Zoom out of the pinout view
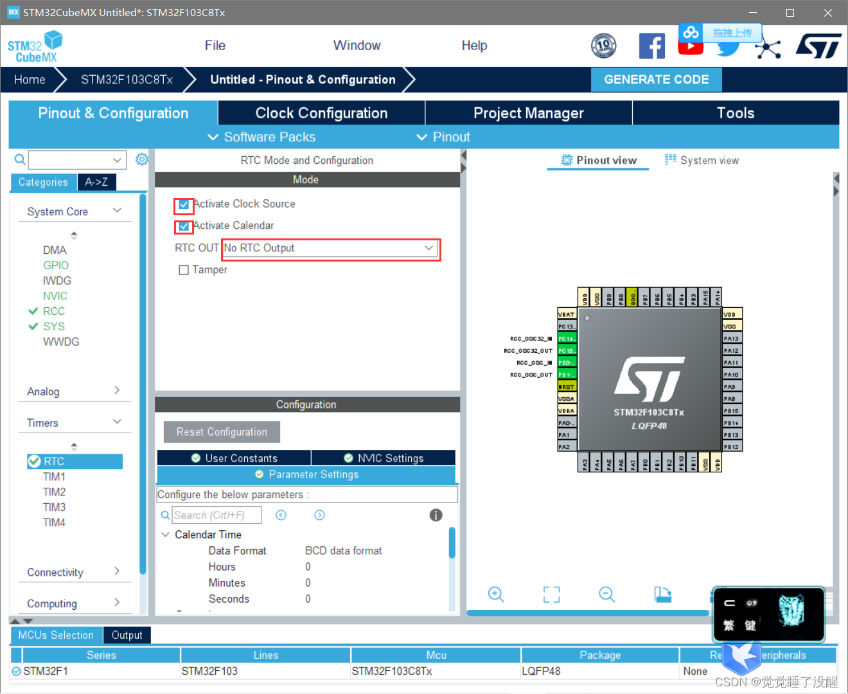 (606, 594)
